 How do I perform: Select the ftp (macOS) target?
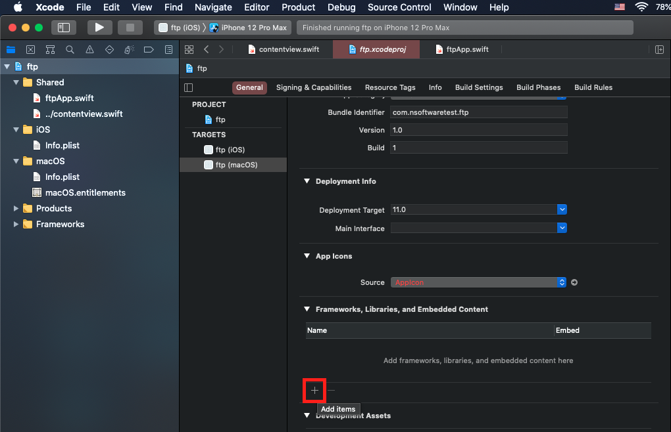[x=234, y=165]
